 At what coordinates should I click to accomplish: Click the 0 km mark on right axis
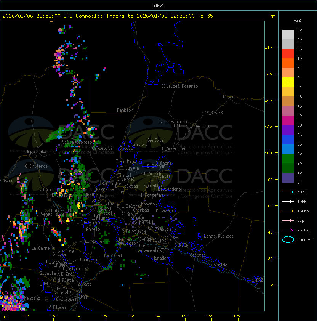pos(272,285)
